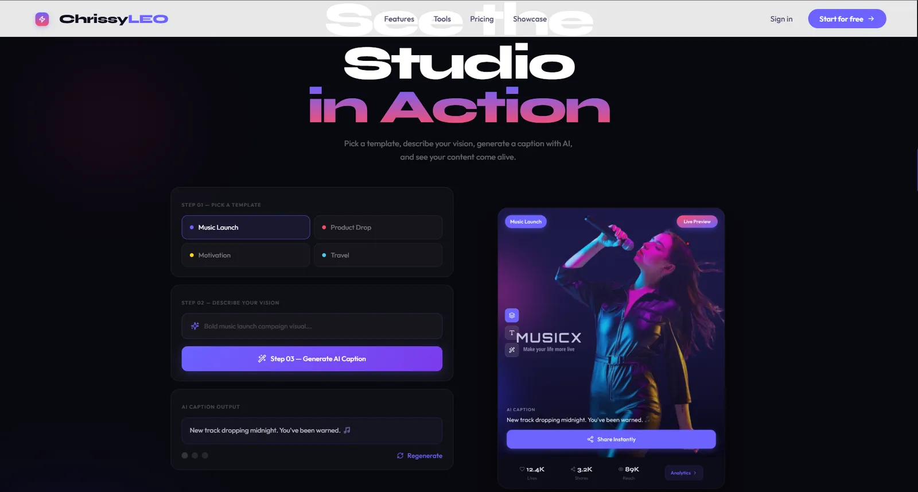Click the eye icon next to 89K reach
918x492 pixels.
click(621, 469)
